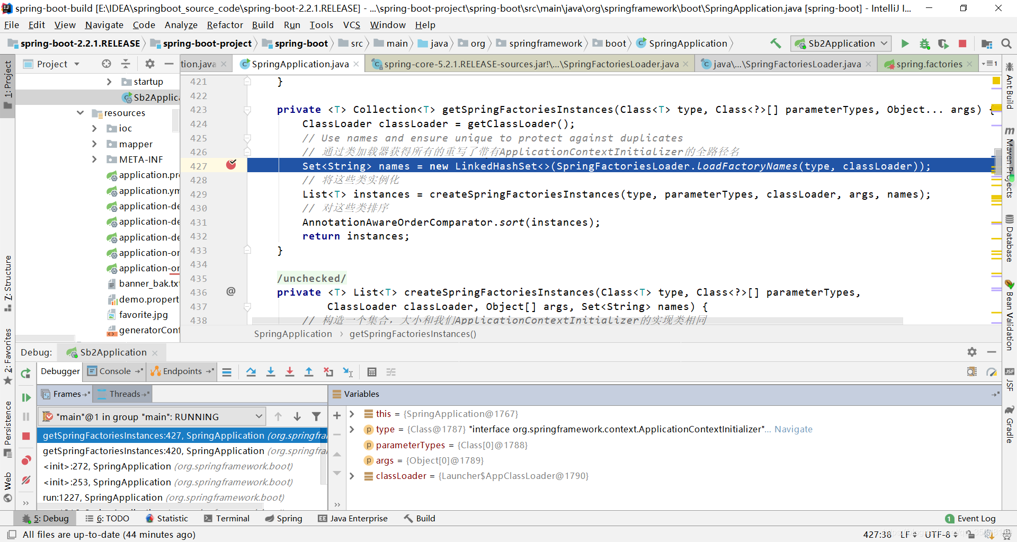This screenshot has height=542, width=1017.
Task: Expand the startup folder in project tree
Action: 109,82
